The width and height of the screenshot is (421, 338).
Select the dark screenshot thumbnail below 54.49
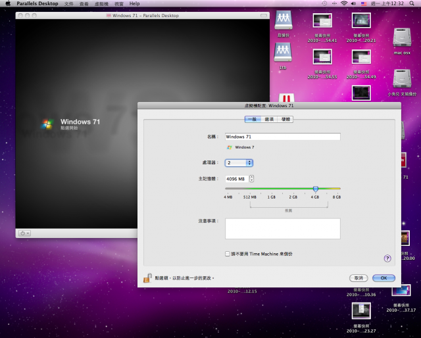[x=361, y=93]
